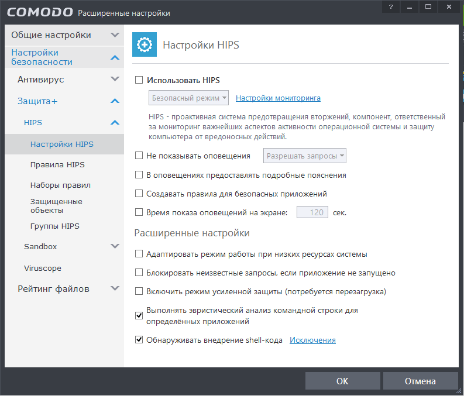Toggle Не показывать оповещения checkbox
This screenshot has width=464, height=396.
[139, 155]
